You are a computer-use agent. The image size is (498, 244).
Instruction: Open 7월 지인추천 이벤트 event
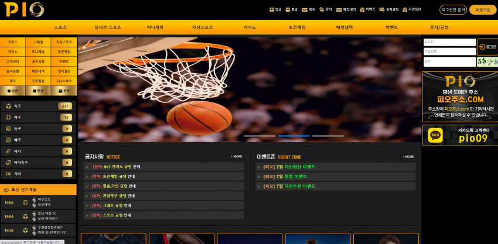point(336,186)
